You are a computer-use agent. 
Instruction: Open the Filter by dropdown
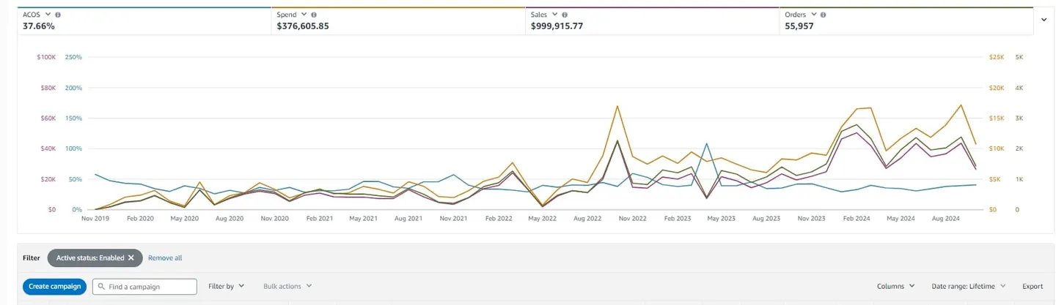tap(226, 287)
